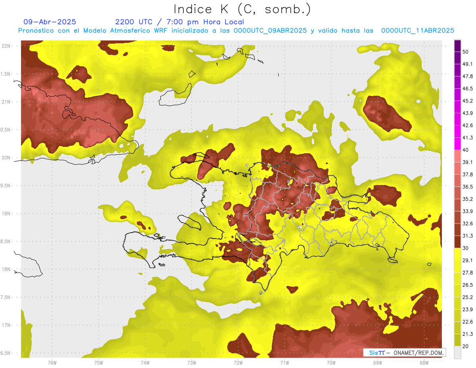Select the colorbar value "27.8"

point(468,273)
